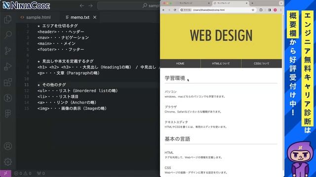Open the browser three-dot menu
Viewport: 316px width, 177px height.
tap(281, 10)
